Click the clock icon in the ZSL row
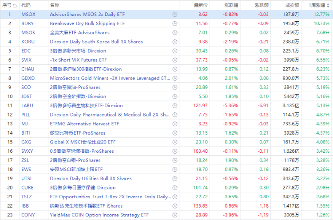Screen dimensions: 333x220 pyautogui.click(x=175, y=160)
